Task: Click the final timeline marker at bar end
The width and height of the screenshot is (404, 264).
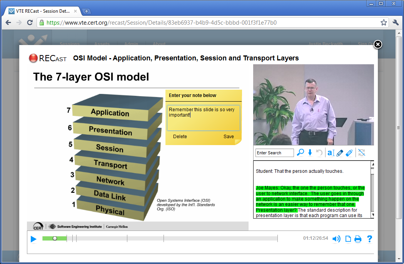Action: tap(277, 239)
